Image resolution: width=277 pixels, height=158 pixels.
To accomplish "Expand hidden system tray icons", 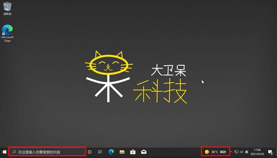I will (x=231, y=152).
